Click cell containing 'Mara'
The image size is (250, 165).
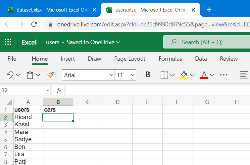click(x=28, y=132)
